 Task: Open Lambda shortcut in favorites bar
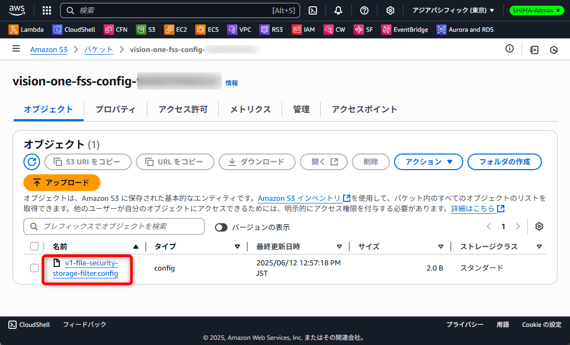[x=26, y=30]
